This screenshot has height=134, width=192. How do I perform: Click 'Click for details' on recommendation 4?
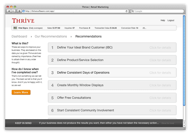[x=160, y=85]
